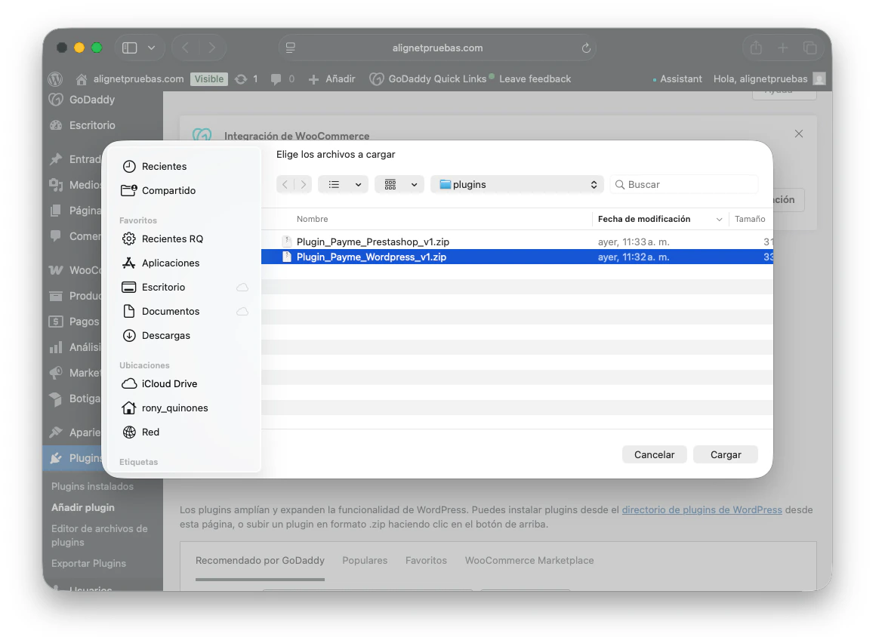Open Red network location
Screen dimensions: 885x637
pos(141,432)
